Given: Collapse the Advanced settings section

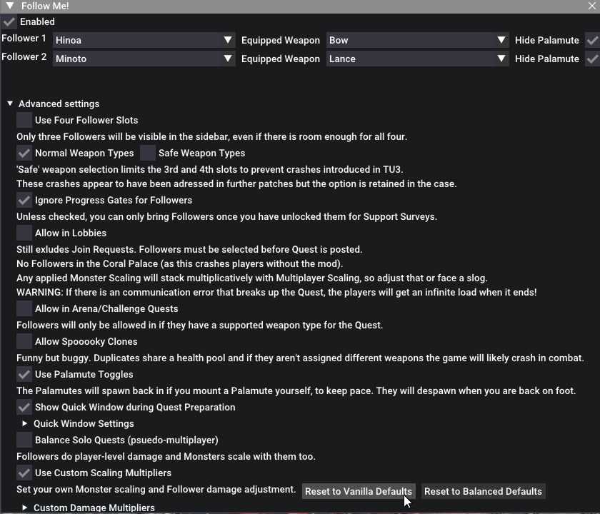Looking at the screenshot, I should (10, 104).
